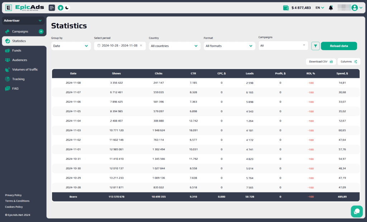The height and width of the screenshot is (222, 367).
Task: Click the Campaigns megaphone icon
Action: 8,31
